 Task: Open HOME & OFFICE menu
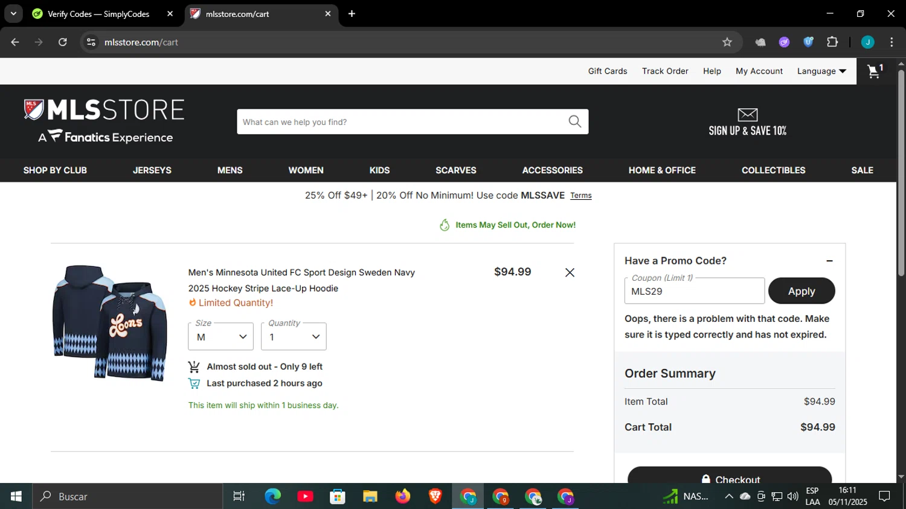(662, 170)
